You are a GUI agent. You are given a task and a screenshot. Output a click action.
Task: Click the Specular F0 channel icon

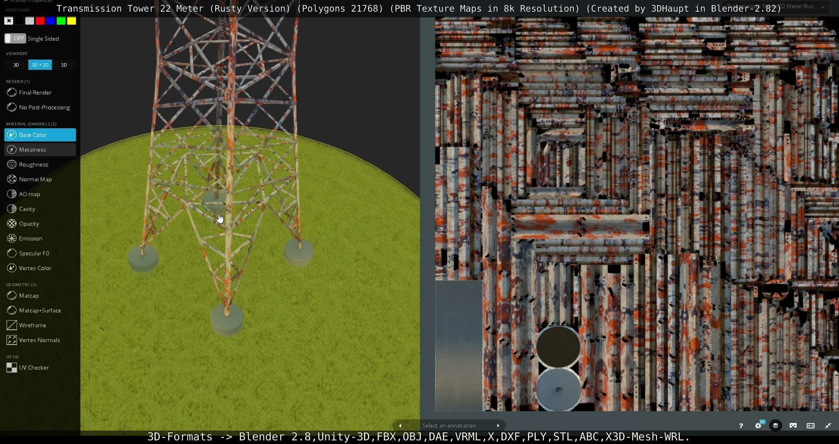[12, 253]
